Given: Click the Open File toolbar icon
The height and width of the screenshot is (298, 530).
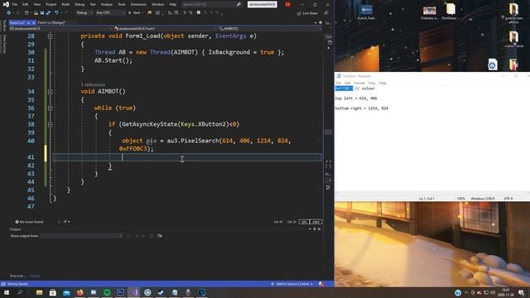Looking at the screenshot, I should tap(36, 13).
